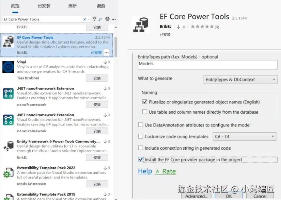Click the 2.5.1544 version in details header
281x200 pixels.
coord(239,18)
